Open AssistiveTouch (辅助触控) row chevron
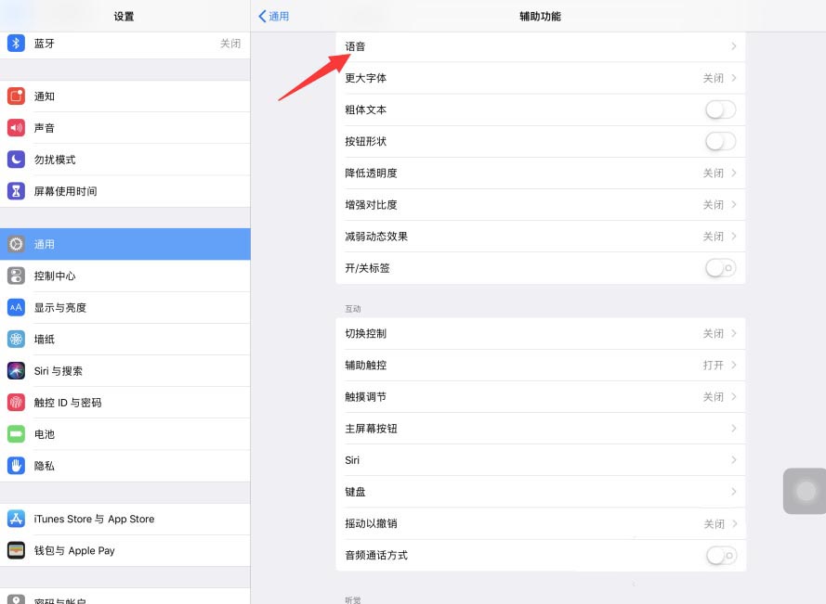This screenshot has width=826, height=604. (x=734, y=366)
